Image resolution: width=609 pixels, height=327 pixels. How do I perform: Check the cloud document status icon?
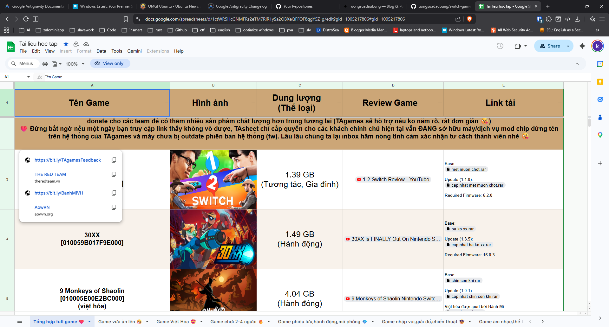pyautogui.click(x=86, y=44)
